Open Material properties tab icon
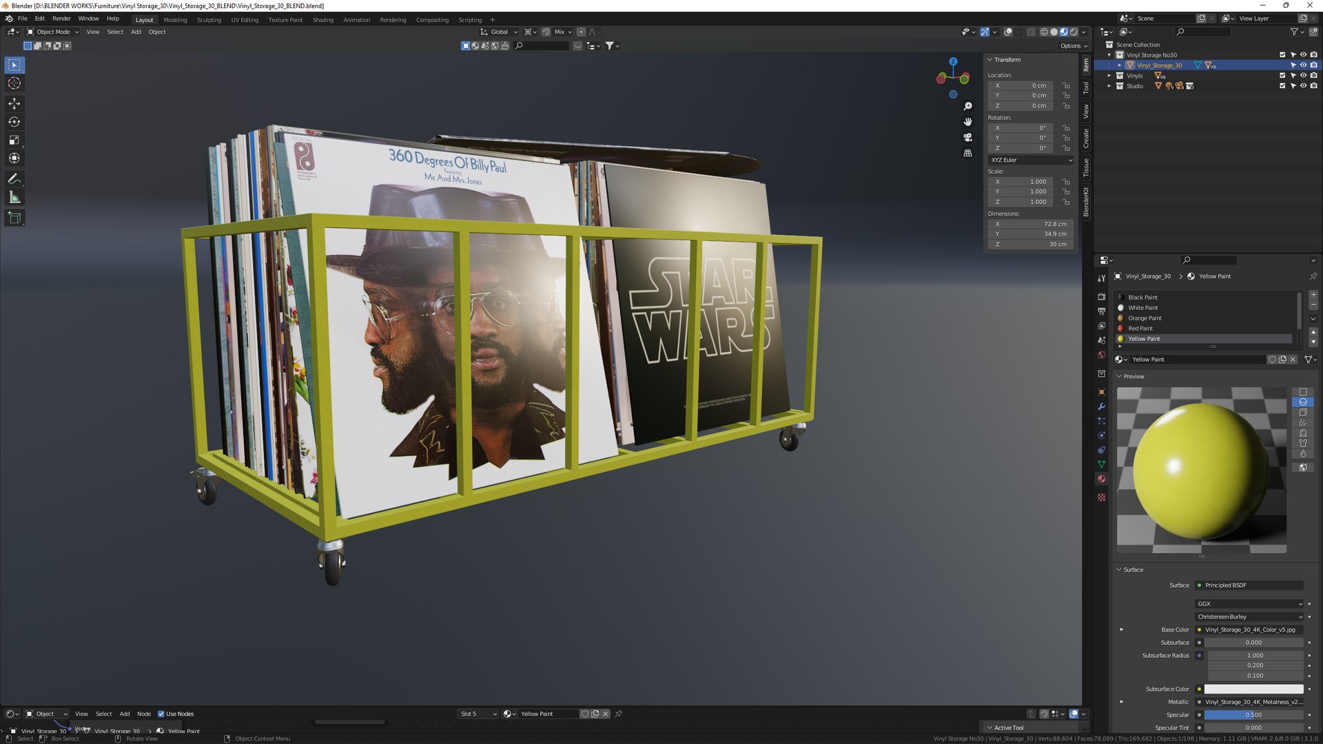Screen dimensions: 1323x744 pos(1101,479)
